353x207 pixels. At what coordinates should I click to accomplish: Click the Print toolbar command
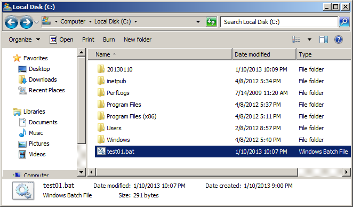pyautogui.click(x=88, y=39)
